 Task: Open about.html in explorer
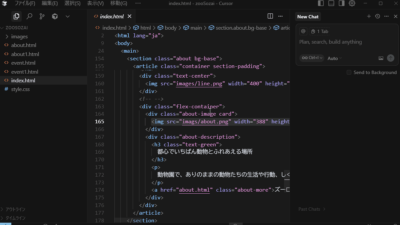(44, 45)
